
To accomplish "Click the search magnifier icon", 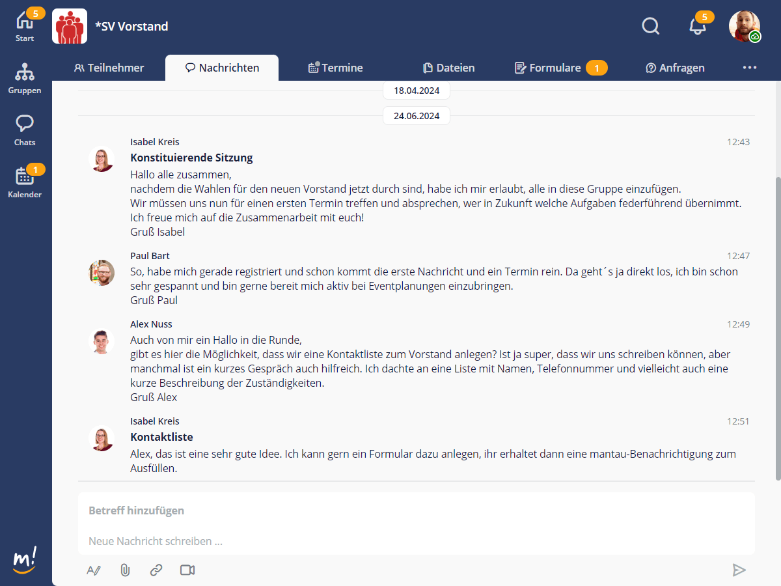I will [x=650, y=26].
